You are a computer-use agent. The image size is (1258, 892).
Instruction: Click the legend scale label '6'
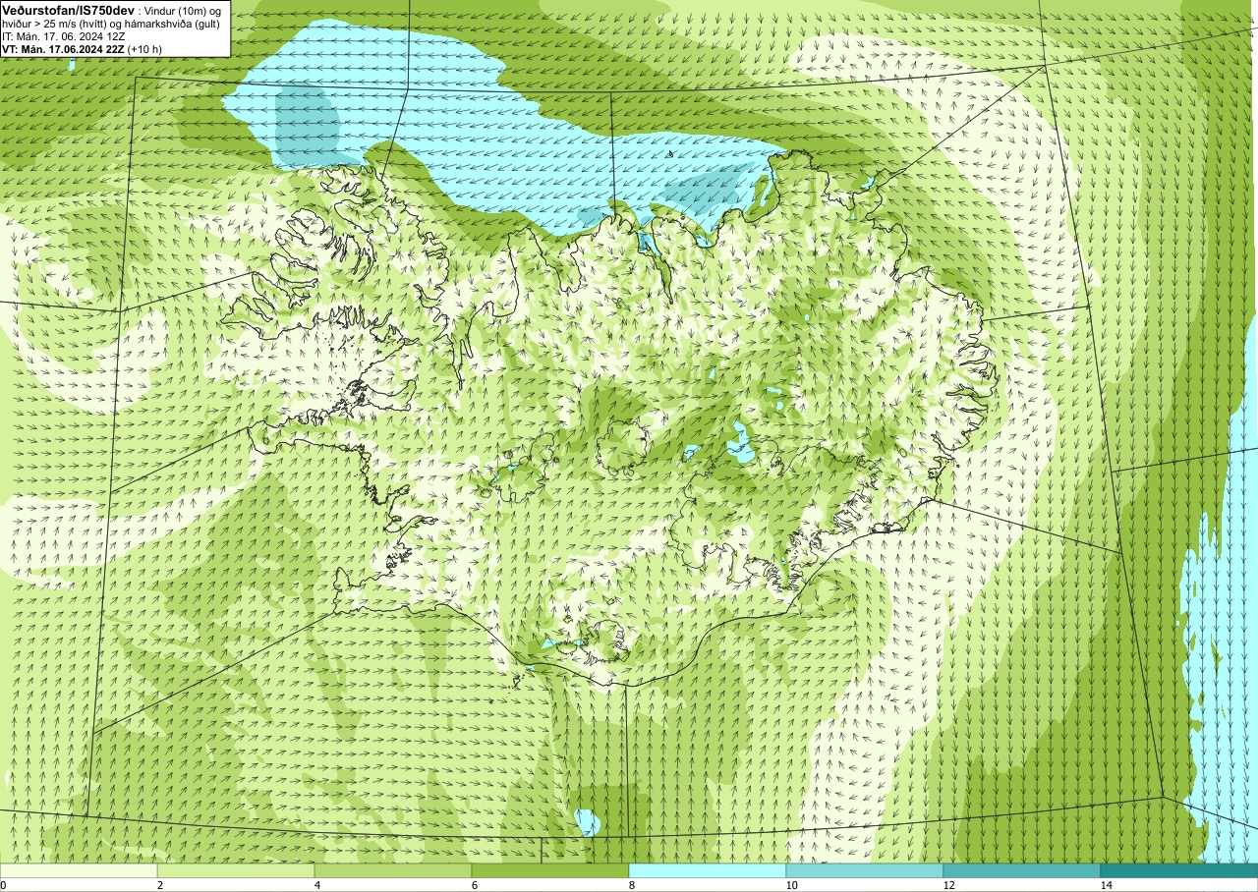click(x=473, y=885)
